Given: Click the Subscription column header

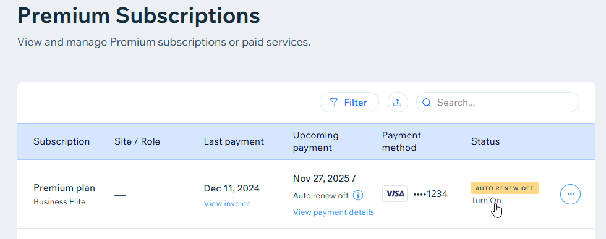Looking at the screenshot, I should tap(61, 141).
